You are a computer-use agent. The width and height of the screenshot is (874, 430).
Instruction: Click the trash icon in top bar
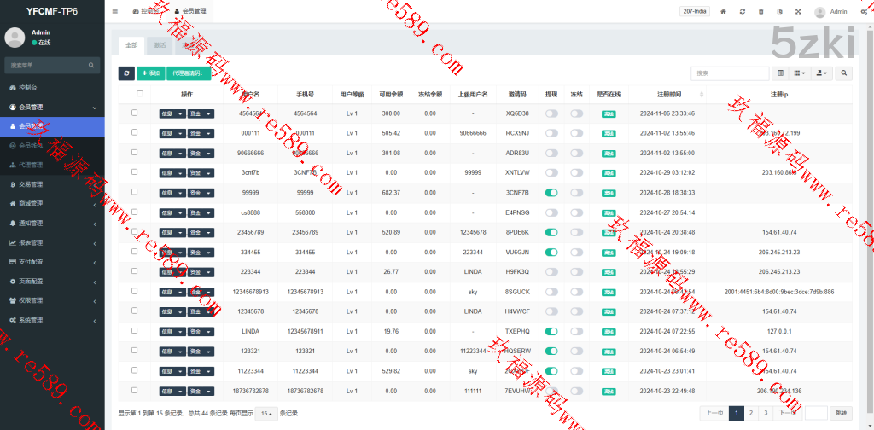pyautogui.click(x=760, y=12)
